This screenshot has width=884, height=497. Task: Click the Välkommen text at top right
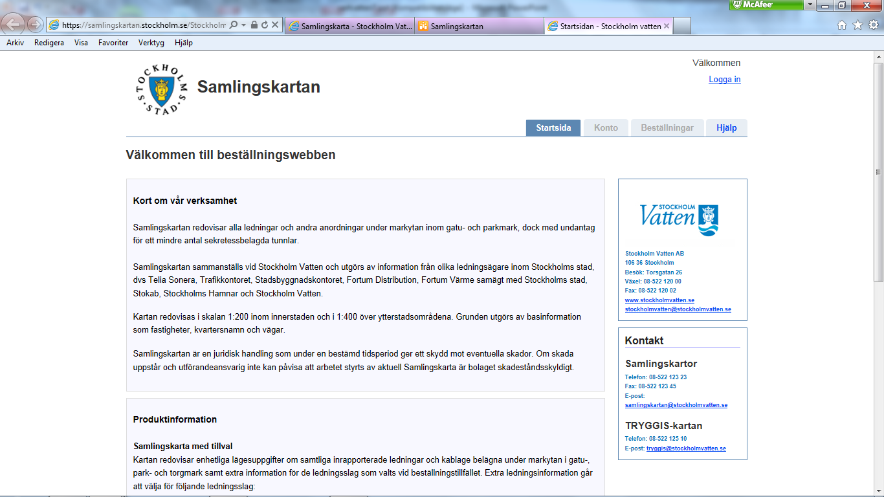point(716,63)
